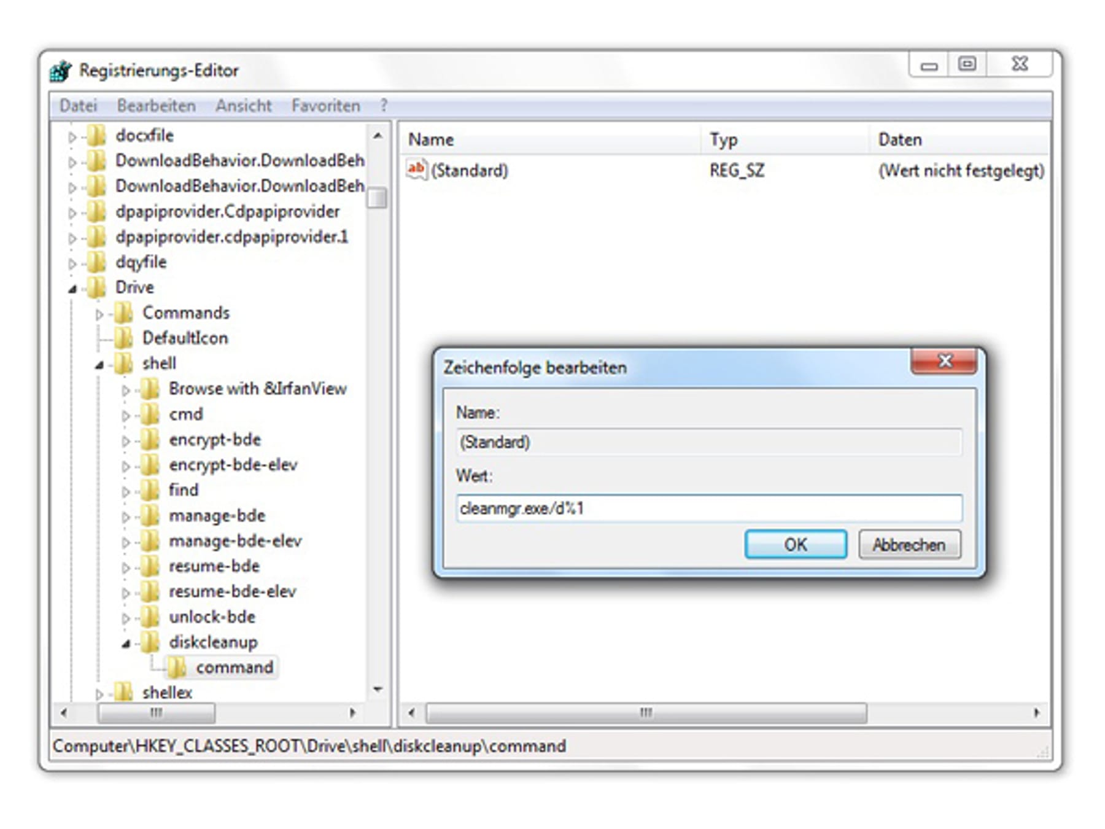This screenshot has width=1105, height=829.
Task: Select the dpapiprovider.Cdpapiprovider folder icon
Action: coord(96,212)
